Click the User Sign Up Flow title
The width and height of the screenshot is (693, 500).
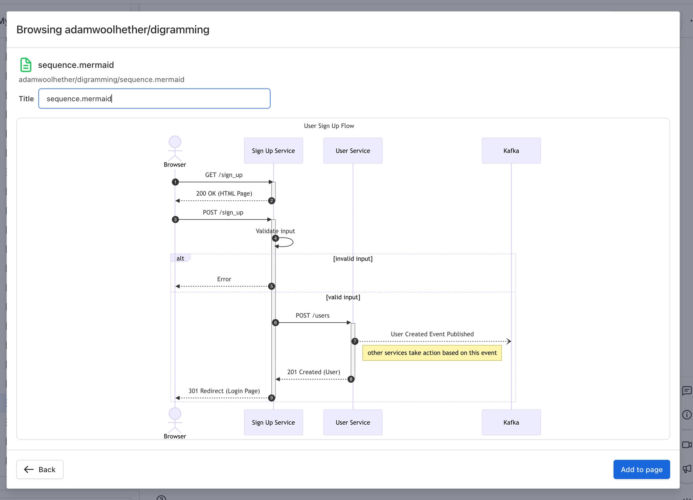click(329, 126)
